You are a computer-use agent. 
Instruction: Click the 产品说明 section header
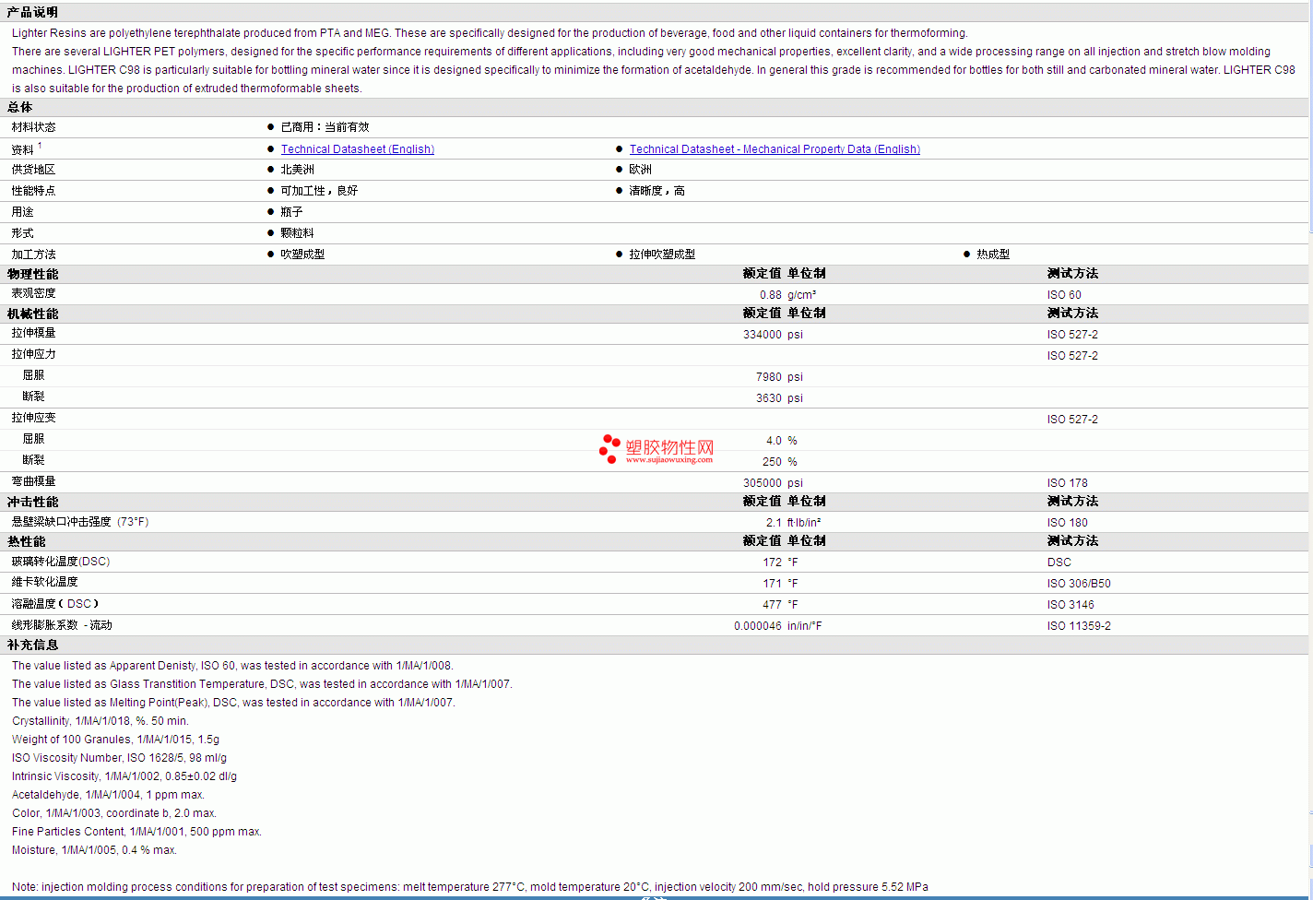pyautogui.click(x=32, y=12)
